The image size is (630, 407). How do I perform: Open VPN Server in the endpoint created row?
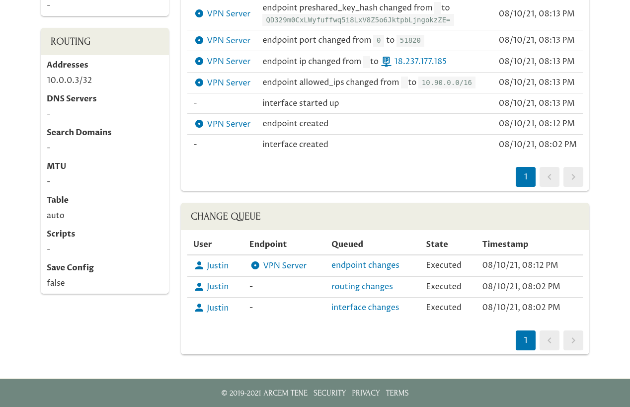click(229, 124)
